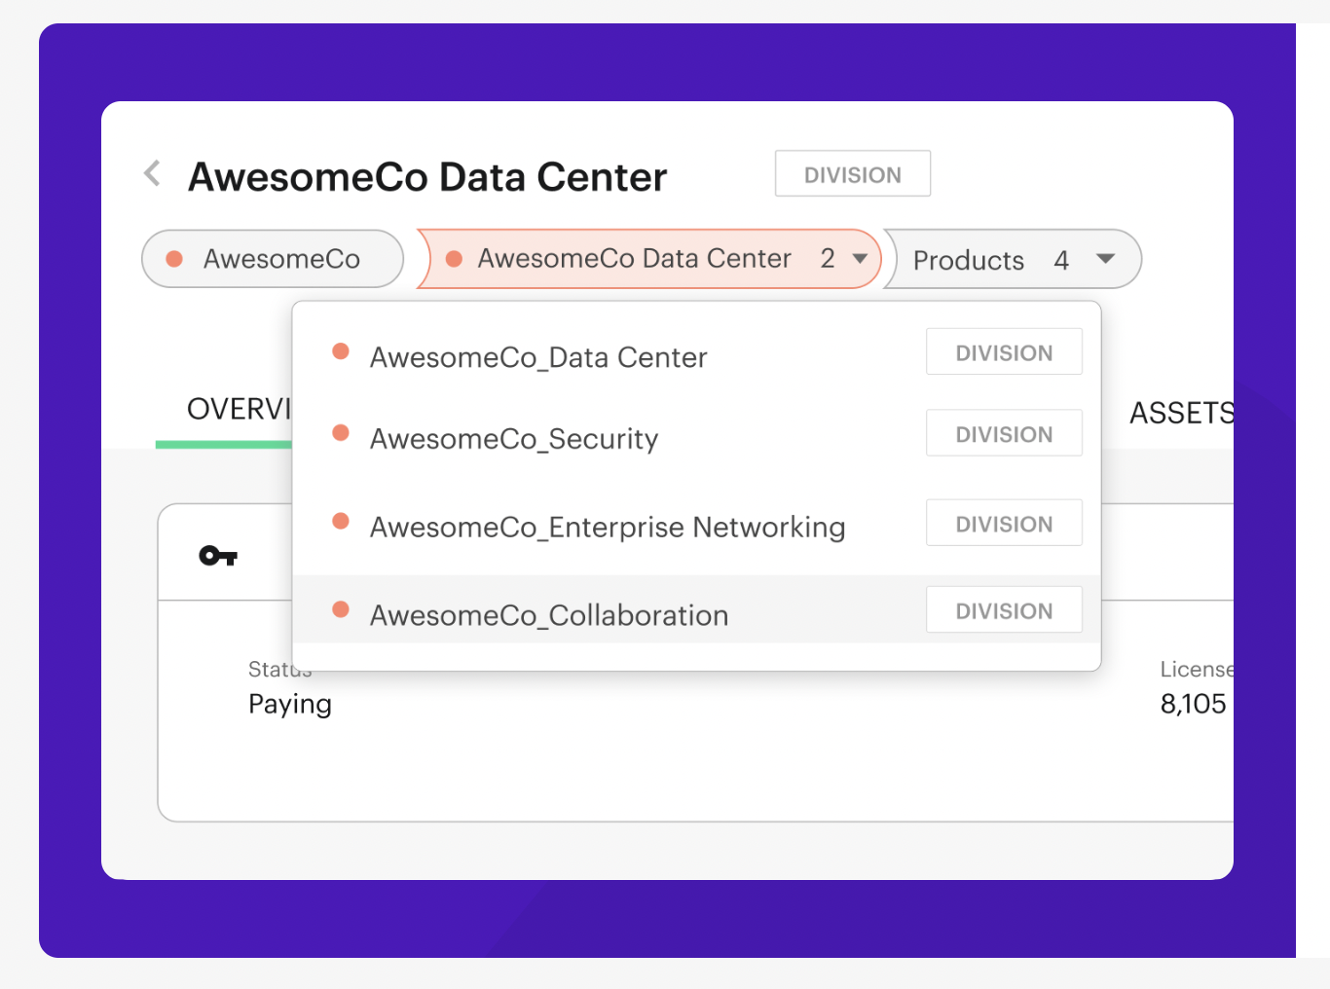This screenshot has width=1330, height=989.
Task: Switch to the Overview tab
Action: [238, 410]
